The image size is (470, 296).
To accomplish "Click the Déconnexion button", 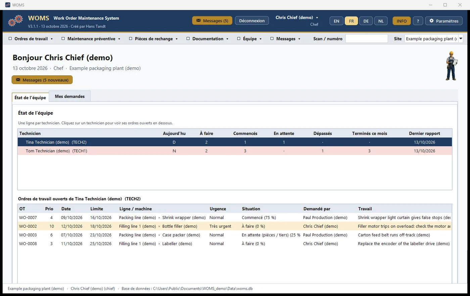I will 252,21.
